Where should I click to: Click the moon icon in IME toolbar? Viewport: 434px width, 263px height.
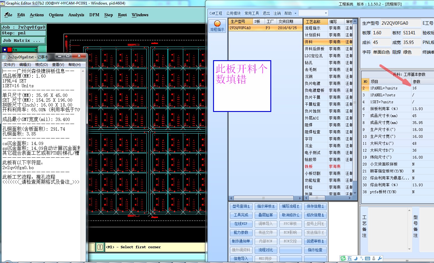356,258
